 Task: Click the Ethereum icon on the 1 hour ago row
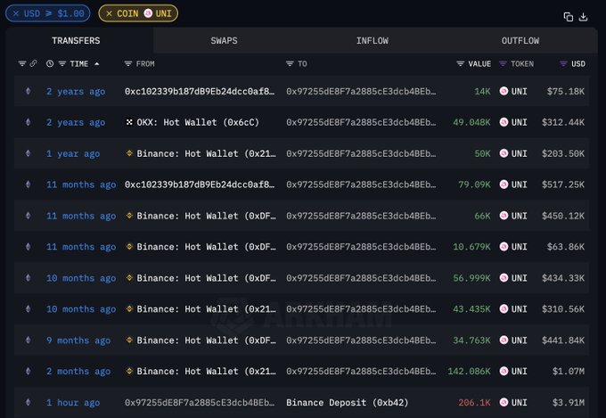coord(28,403)
